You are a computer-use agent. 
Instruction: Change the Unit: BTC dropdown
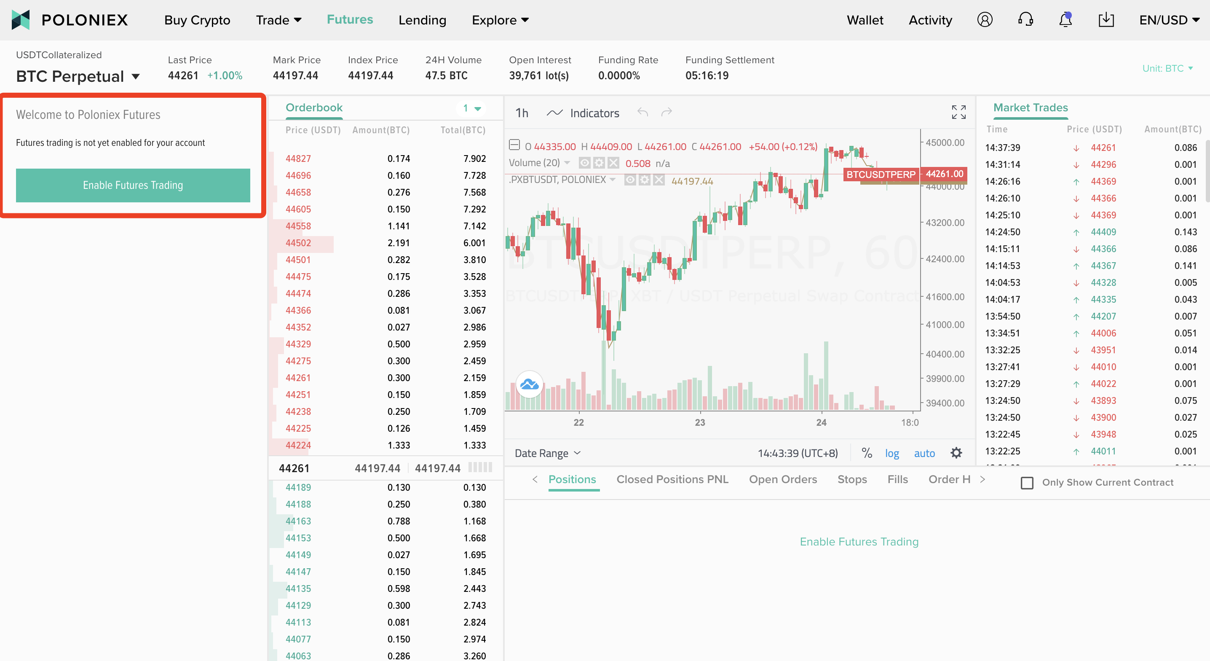1168,69
